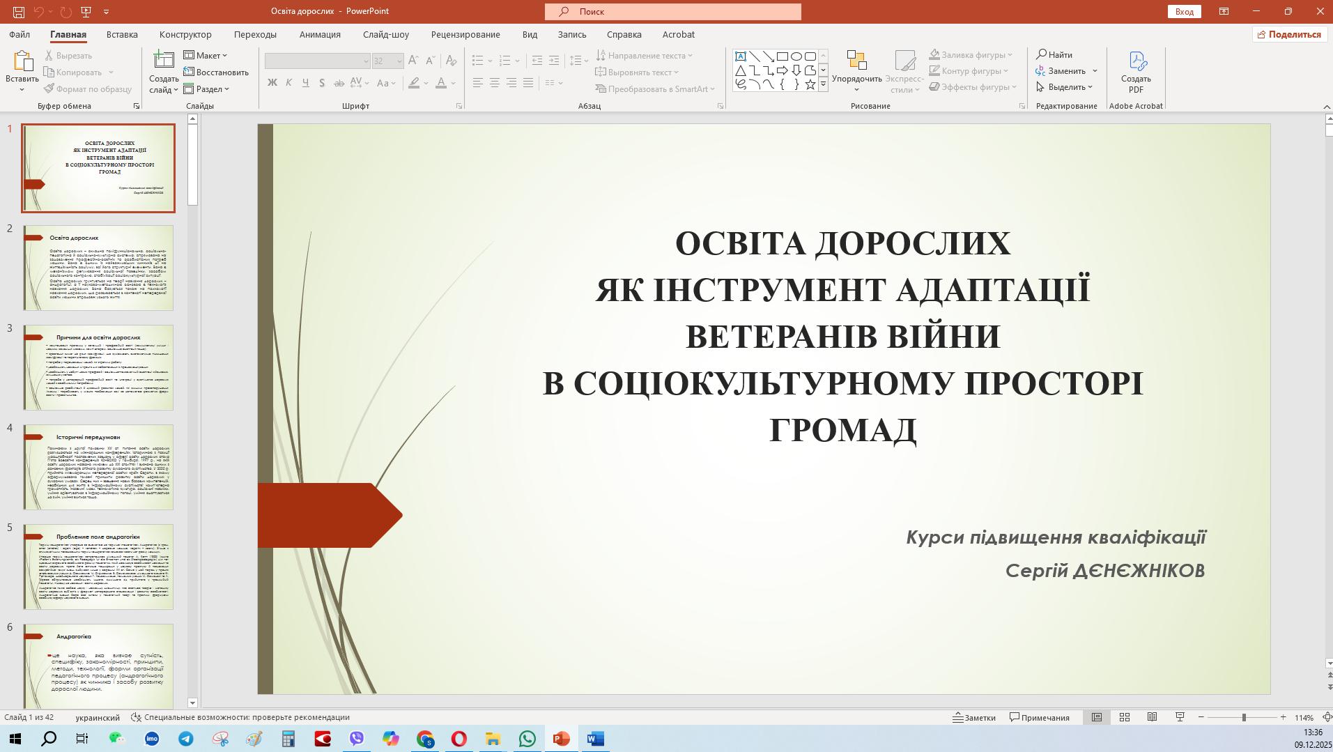Click the Save icon in title bar
Screen dimensions: 1333x752
point(19,11)
